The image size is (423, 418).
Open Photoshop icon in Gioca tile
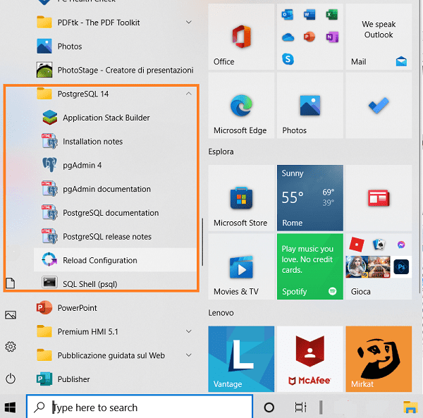(x=401, y=267)
